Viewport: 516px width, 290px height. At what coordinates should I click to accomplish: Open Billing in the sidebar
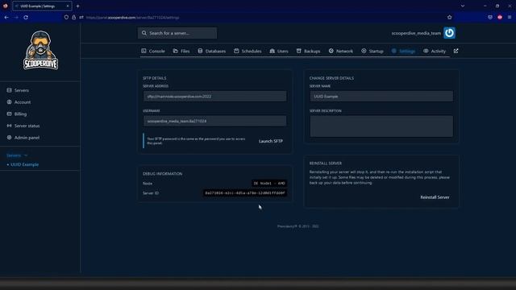click(17, 114)
